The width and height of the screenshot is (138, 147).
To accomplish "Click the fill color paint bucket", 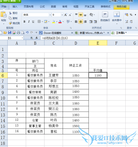I will click(54, 22).
